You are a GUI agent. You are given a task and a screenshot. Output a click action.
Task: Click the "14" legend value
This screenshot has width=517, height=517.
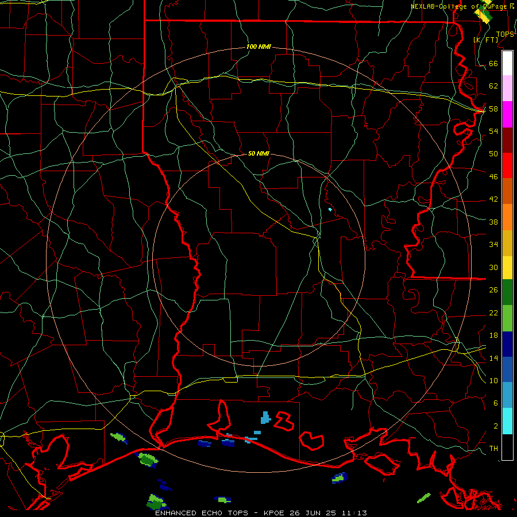[493, 358]
